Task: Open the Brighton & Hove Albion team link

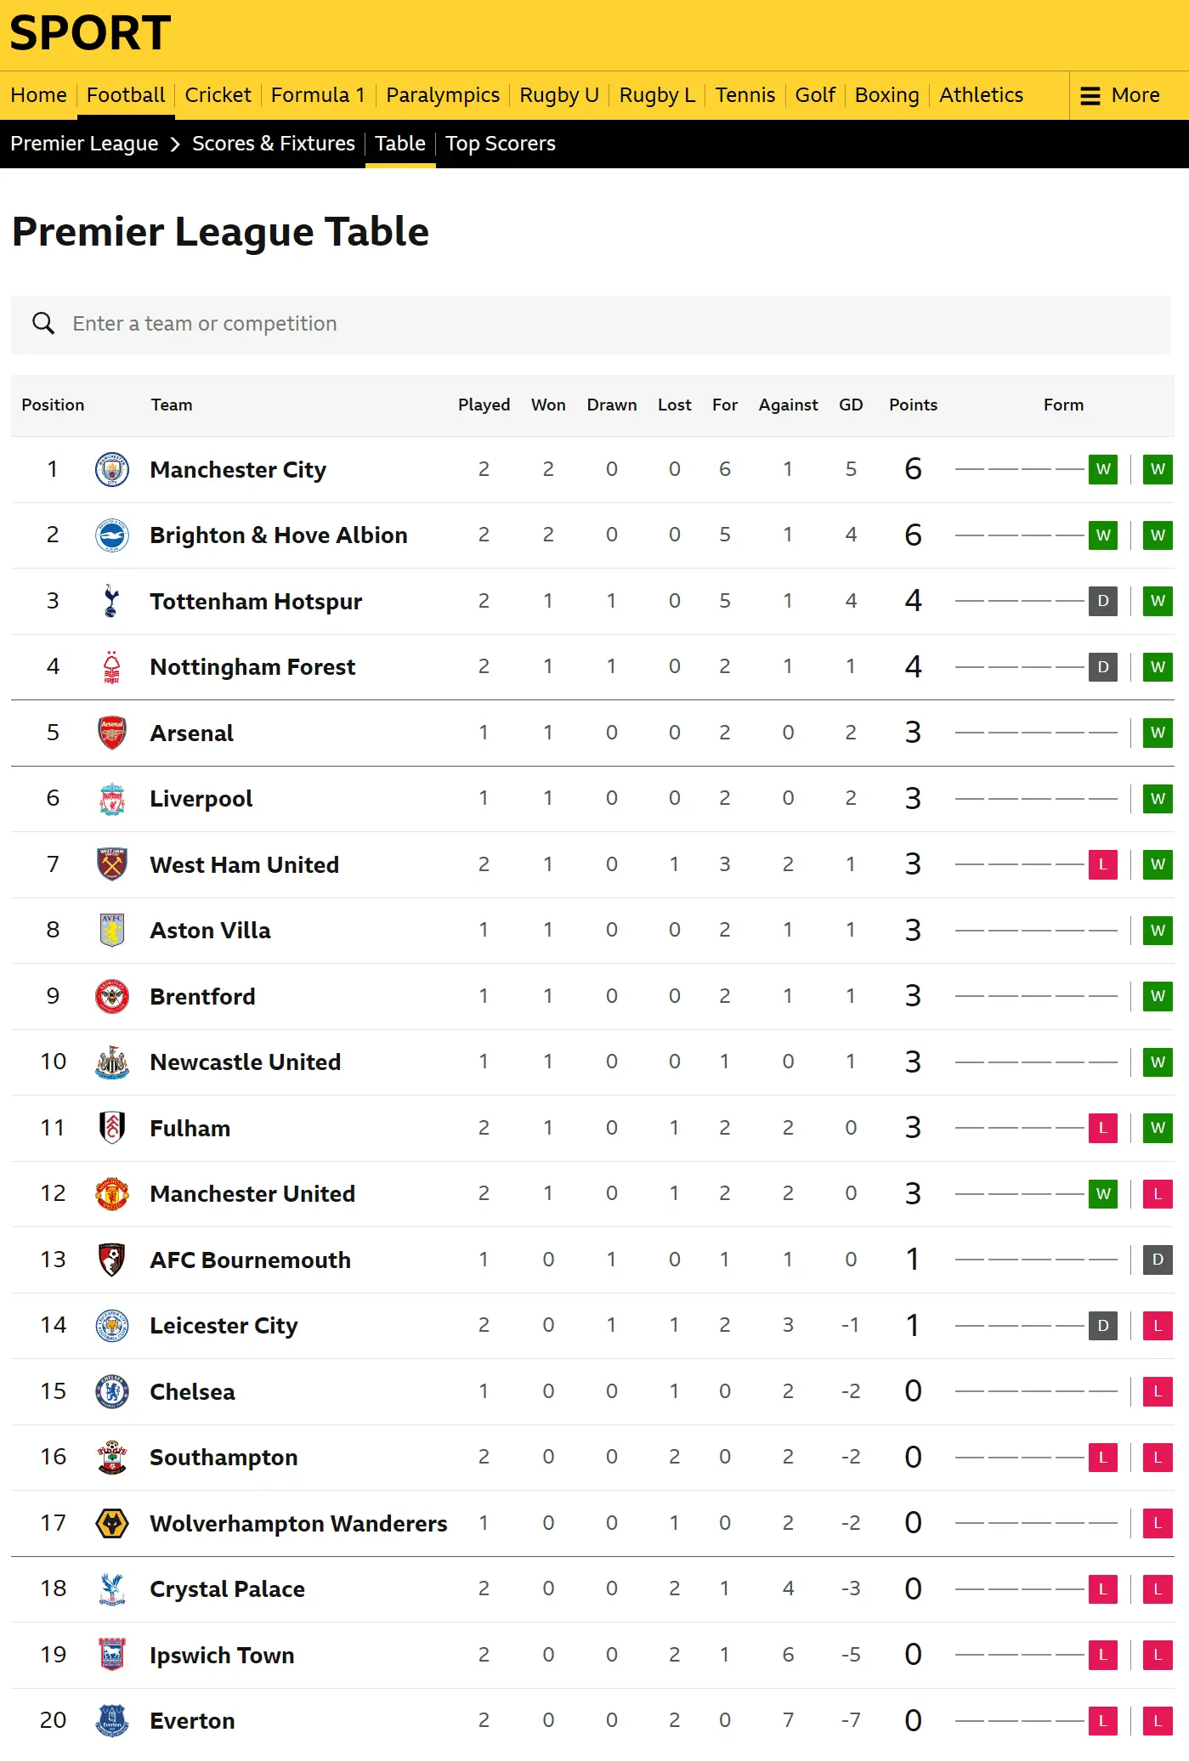Action: click(x=279, y=535)
